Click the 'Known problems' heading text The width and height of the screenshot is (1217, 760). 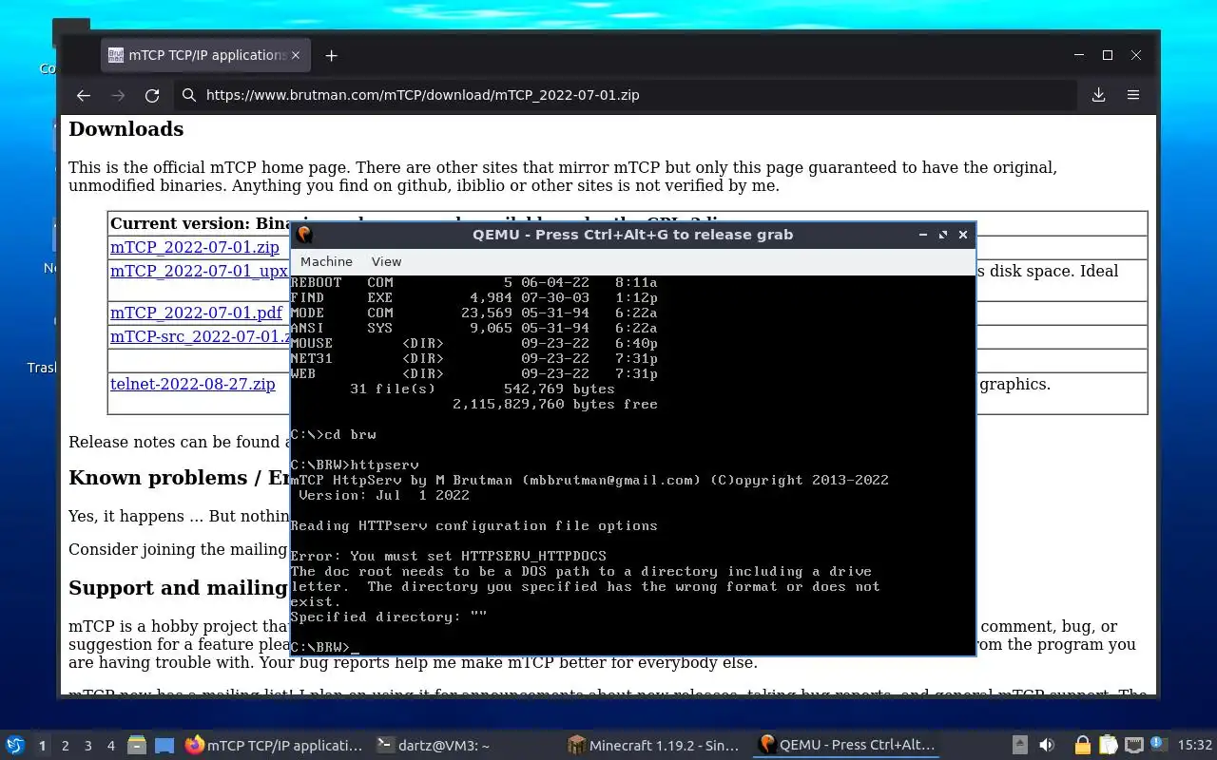(158, 478)
